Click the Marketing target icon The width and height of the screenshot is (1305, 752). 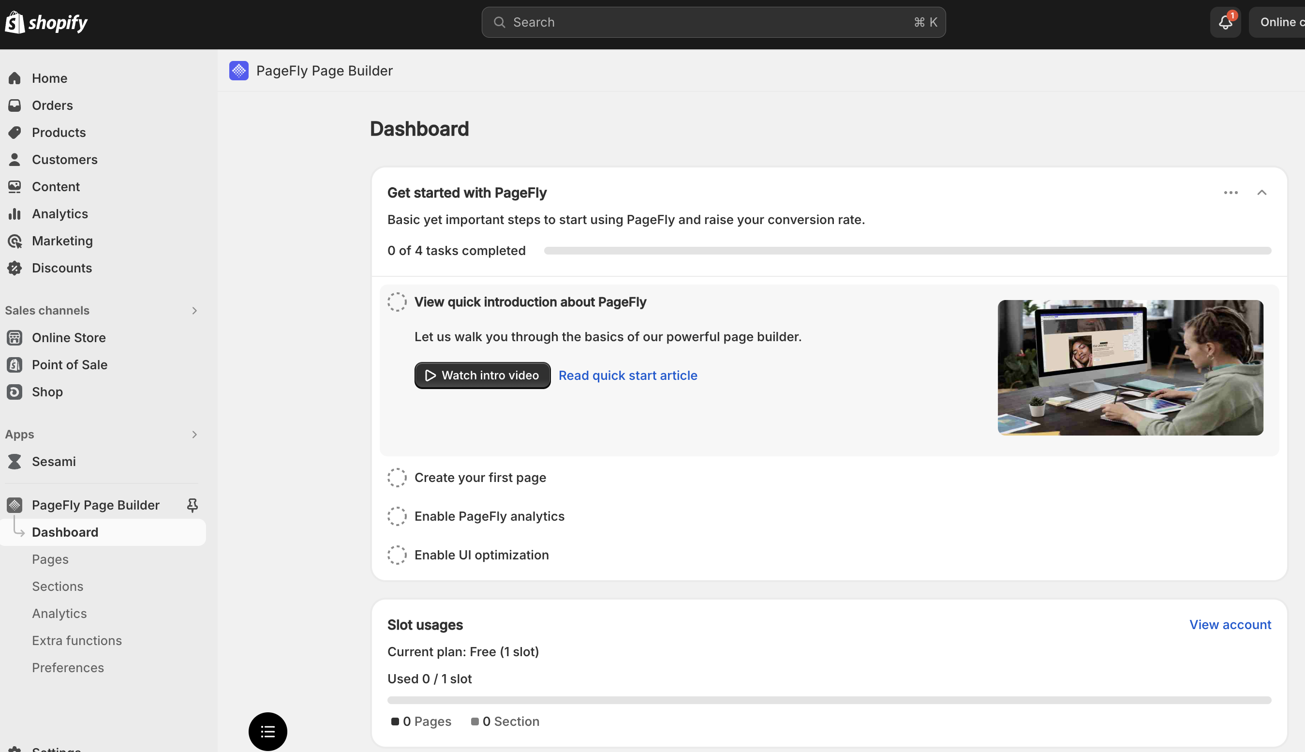click(15, 241)
